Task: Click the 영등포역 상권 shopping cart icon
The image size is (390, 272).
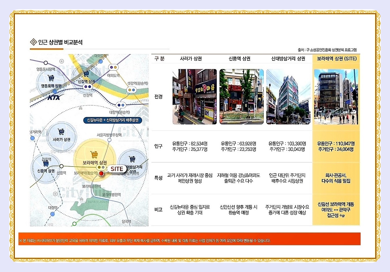Action: pyautogui.click(x=51, y=78)
